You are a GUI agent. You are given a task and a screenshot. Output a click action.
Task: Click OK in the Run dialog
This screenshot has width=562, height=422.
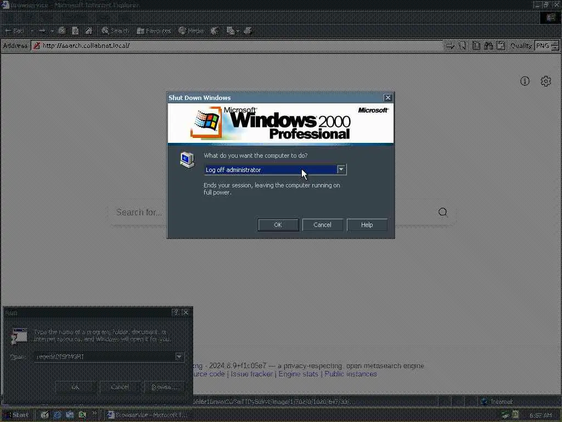(x=75, y=387)
